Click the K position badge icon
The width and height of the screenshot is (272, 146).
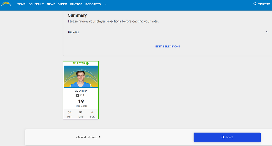click(77, 96)
